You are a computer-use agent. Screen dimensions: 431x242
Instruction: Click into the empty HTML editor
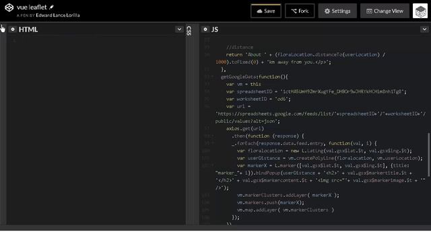coord(96,129)
